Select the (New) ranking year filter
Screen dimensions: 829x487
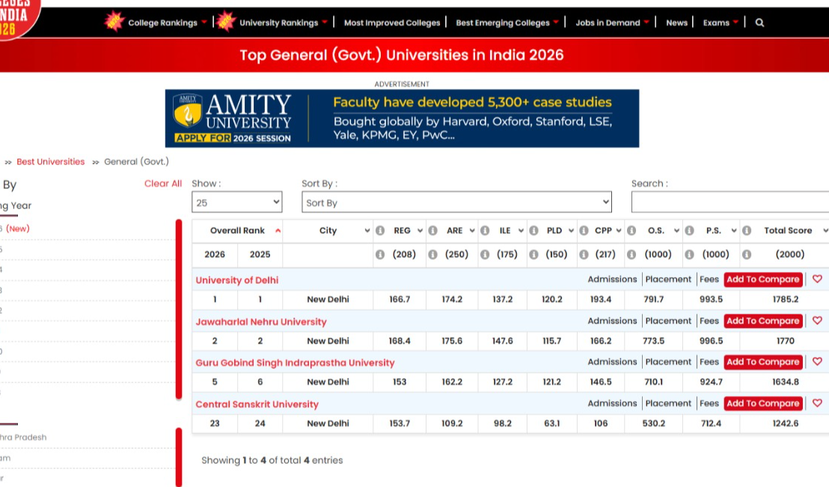click(17, 229)
